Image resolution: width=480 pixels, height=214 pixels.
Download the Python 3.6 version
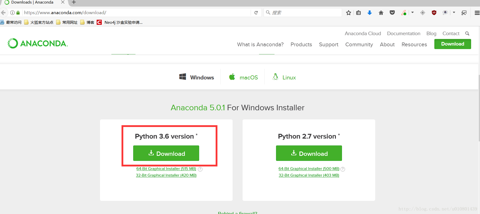tap(166, 153)
